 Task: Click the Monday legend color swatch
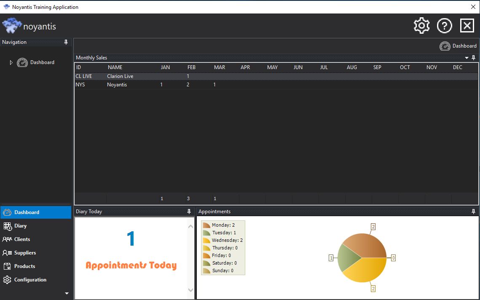click(206, 225)
